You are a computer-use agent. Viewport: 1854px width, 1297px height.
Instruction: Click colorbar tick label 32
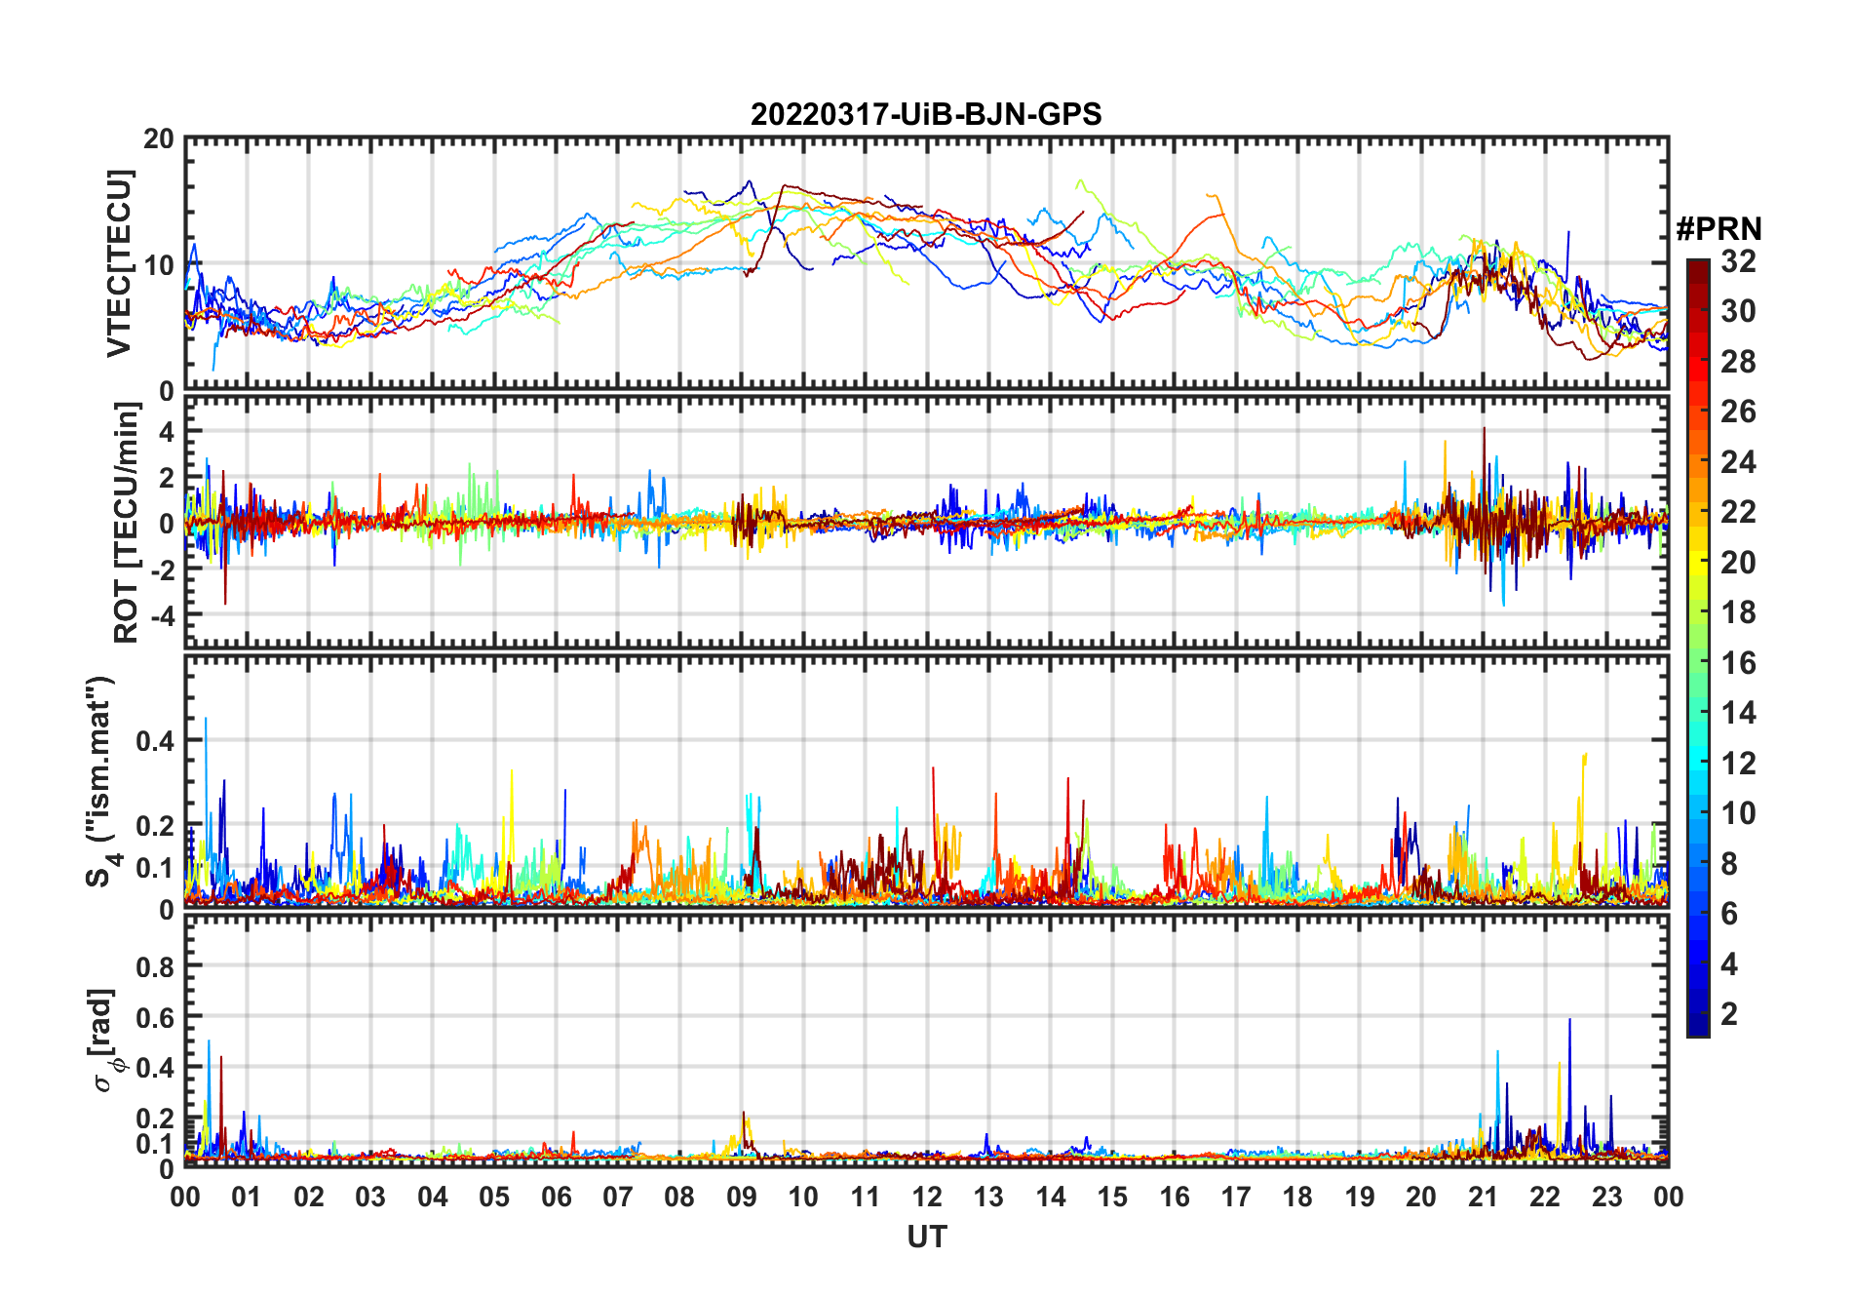(x=1738, y=260)
